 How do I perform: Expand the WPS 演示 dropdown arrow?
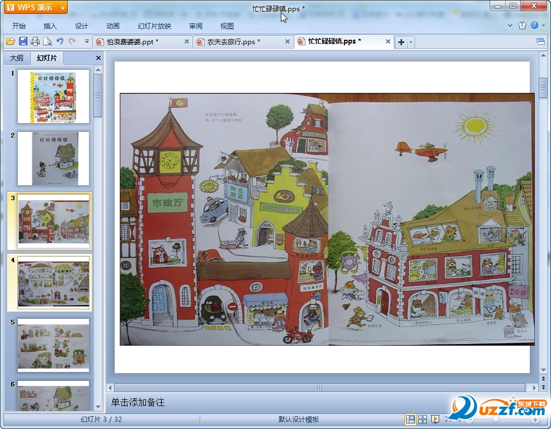(63, 7)
